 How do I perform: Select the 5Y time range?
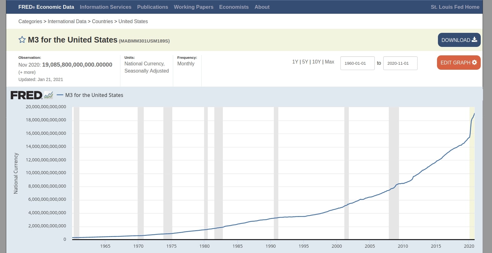point(305,62)
